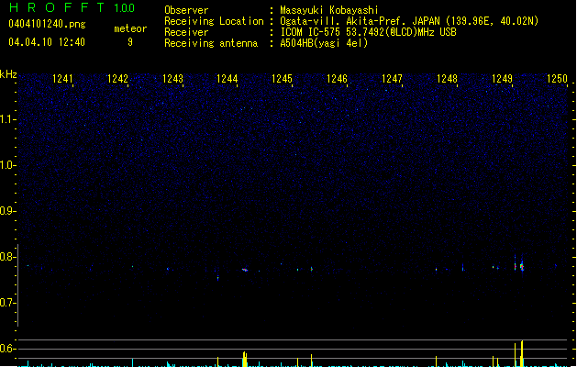Screen dimensions: 577x367
Task: Click the 'Observer' label
Action: (x=186, y=10)
